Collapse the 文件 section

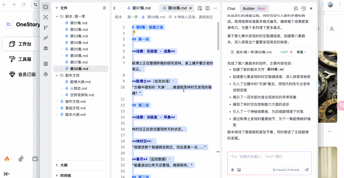[x=57, y=8]
